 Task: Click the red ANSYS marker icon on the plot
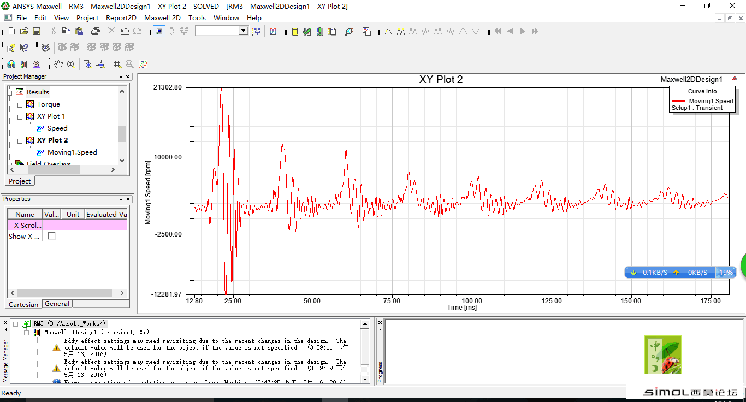click(x=735, y=78)
